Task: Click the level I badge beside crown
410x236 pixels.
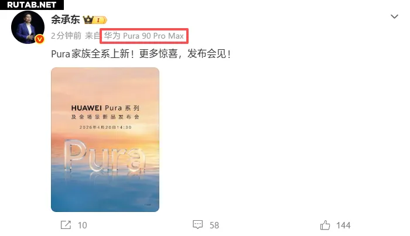Action: (x=100, y=20)
